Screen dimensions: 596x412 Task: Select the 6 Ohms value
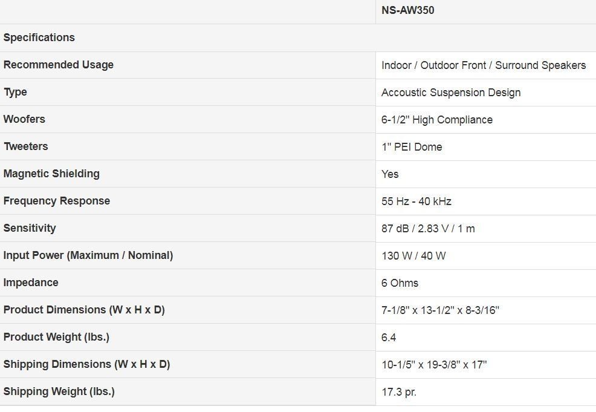coord(400,283)
